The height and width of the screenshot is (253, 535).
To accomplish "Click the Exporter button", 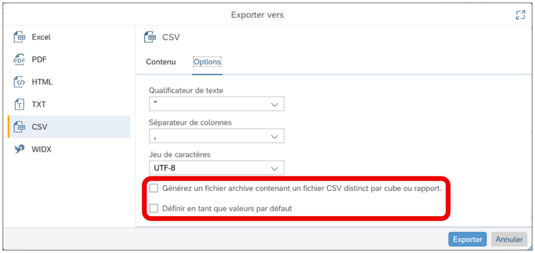I will click(x=468, y=239).
